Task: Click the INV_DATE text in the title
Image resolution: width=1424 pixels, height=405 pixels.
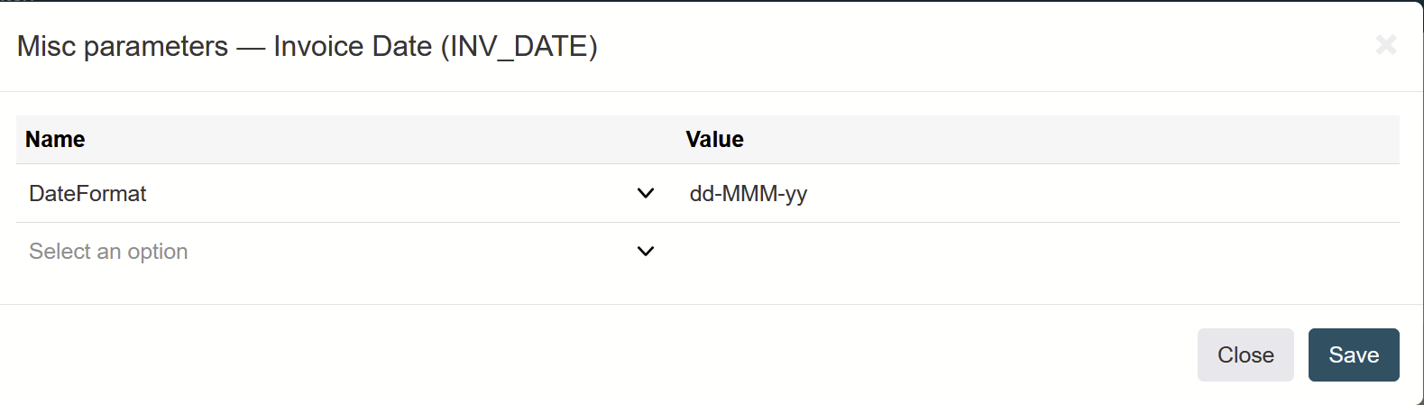Action: (519, 46)
